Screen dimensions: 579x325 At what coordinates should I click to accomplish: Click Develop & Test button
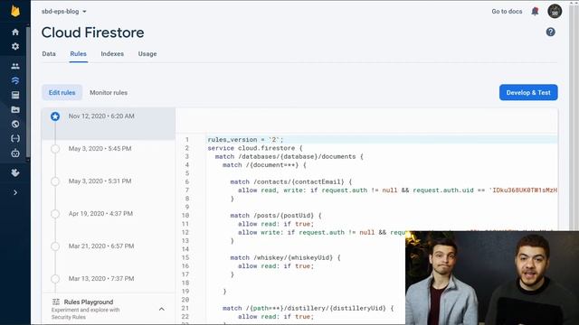click(x=528, y=92)
